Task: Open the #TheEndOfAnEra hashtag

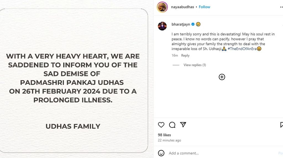Action: 242,49
